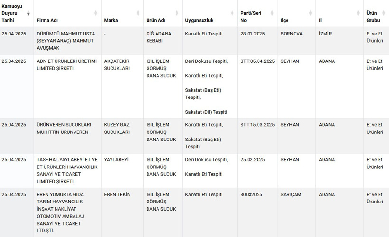Screen dimensions: 389x237
Task: Sort by Parti/Seri No arrow icon
Action: [272, 13]
